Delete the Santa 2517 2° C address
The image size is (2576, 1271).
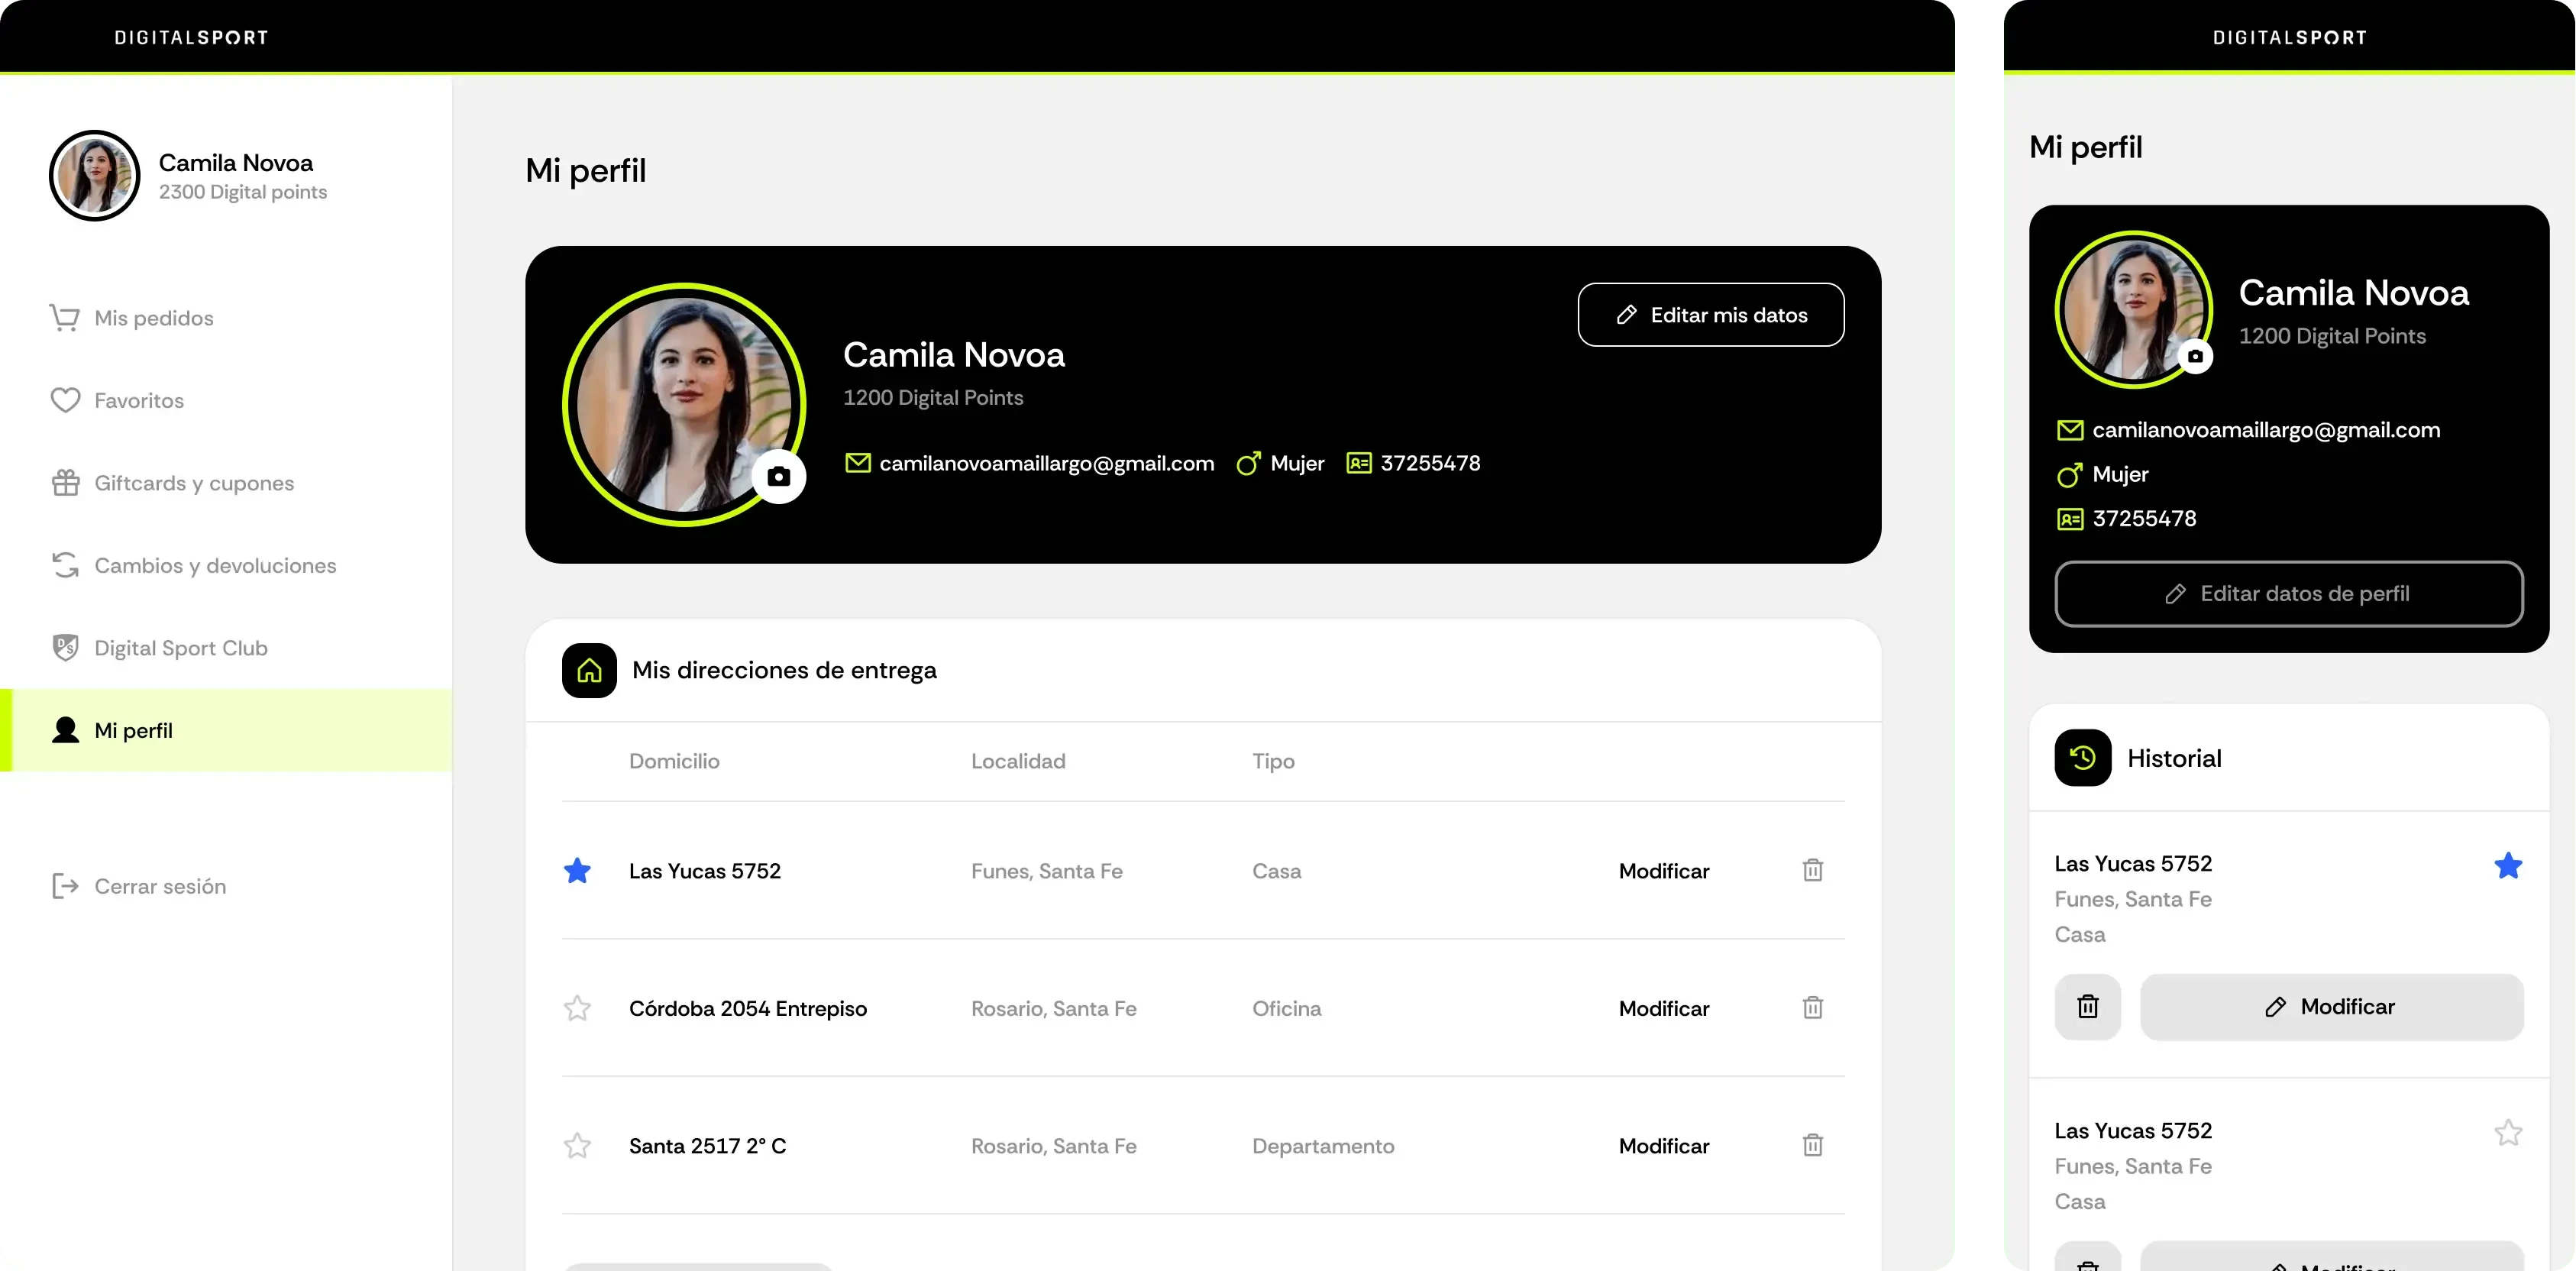tap(1812, 1145)
